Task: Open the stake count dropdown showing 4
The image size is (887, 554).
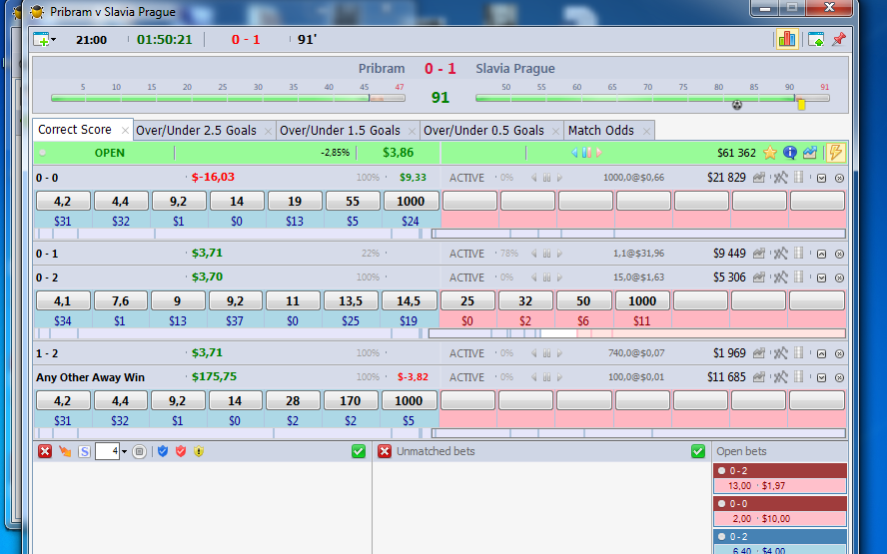Action: coord(125,451)
